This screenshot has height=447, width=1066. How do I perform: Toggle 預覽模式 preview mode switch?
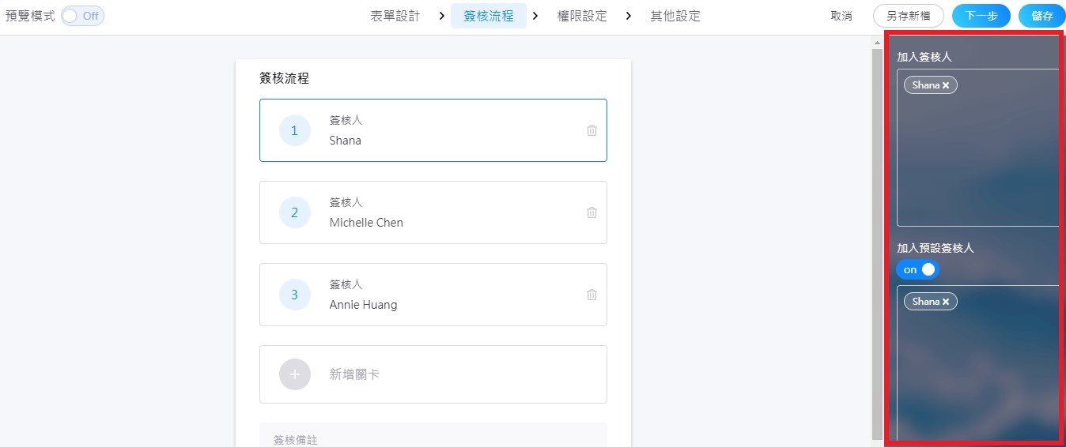point(82,16)
